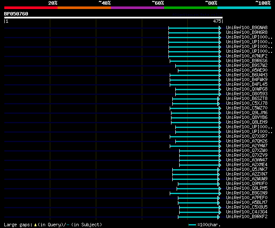Viewport: 275px width, 228px height.
Task: Select label UniRef100_B9RKF2
Action: tap(247, 217)
